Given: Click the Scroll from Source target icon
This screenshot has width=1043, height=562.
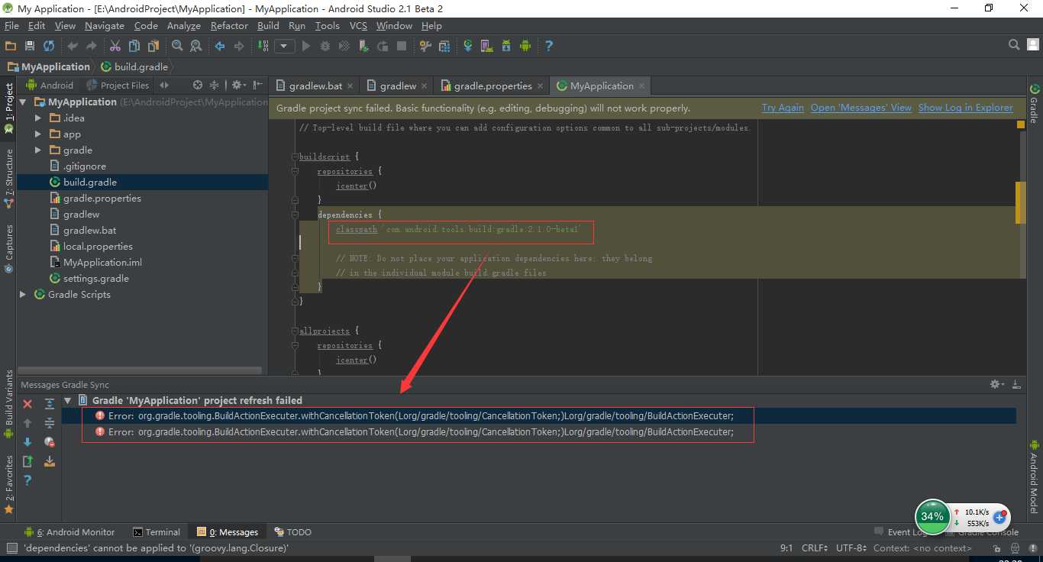Looking at the screenshot, I should tap(198, 85).
